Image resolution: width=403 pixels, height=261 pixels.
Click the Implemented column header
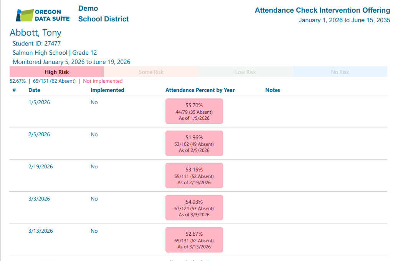pos(107,90)
